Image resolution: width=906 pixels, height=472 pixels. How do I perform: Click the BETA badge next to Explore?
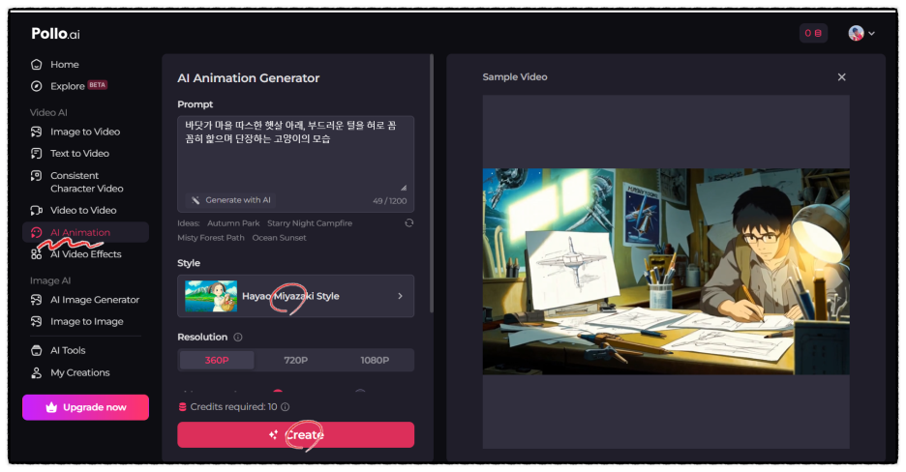pyautogui.click(x=97, y=85)
